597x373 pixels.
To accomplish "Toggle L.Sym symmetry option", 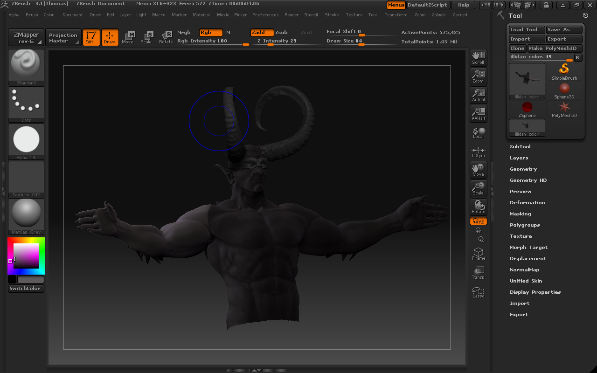I will 478,151.
